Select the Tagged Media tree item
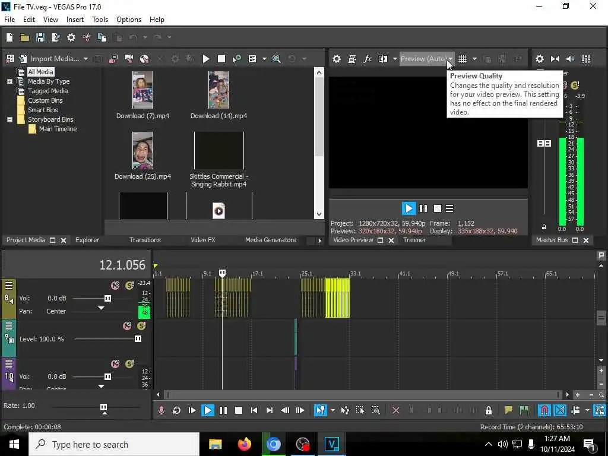The image size is (608, 456). [x=47, y=91]
